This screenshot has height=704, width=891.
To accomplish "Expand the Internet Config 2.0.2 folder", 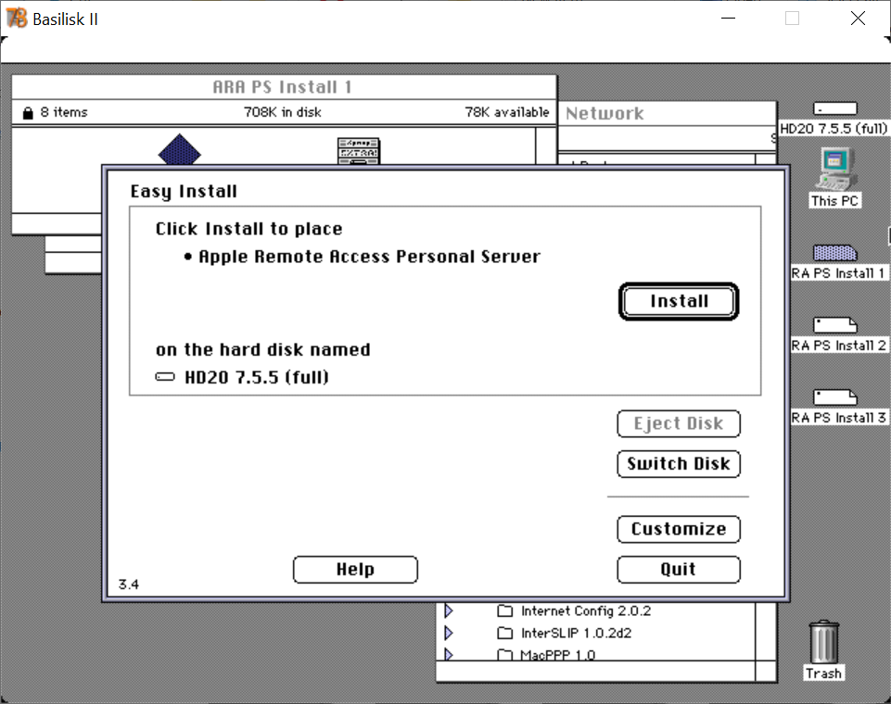I will click(x=449, y=610).
